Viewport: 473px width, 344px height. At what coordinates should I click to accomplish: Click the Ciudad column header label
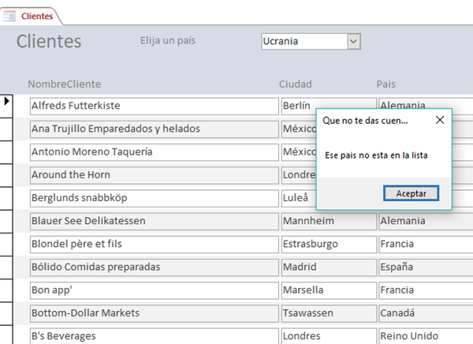296,84
